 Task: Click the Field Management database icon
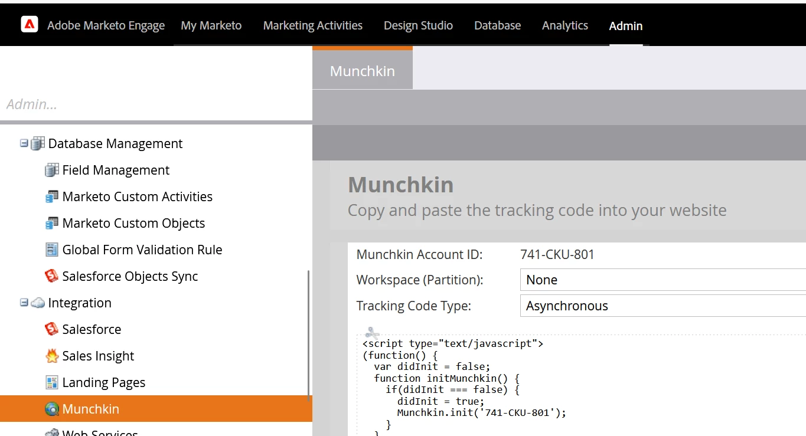click(x=52, y=170)
